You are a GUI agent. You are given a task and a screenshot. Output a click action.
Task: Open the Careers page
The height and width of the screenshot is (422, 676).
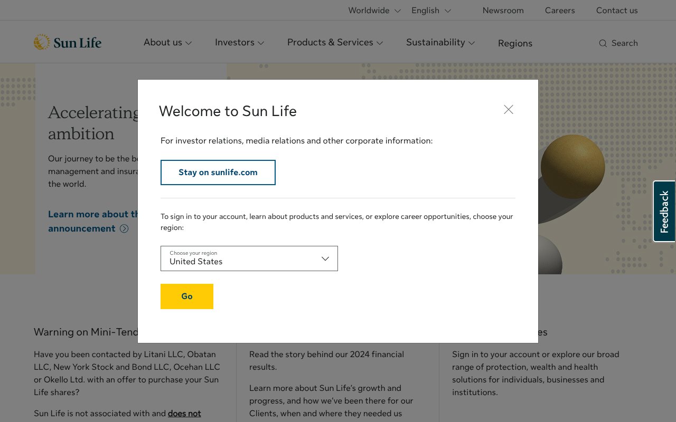pos(560,10)
